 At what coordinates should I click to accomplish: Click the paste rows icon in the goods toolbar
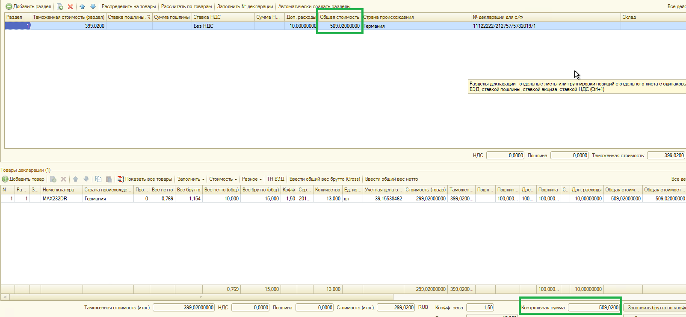click(109, 179)
